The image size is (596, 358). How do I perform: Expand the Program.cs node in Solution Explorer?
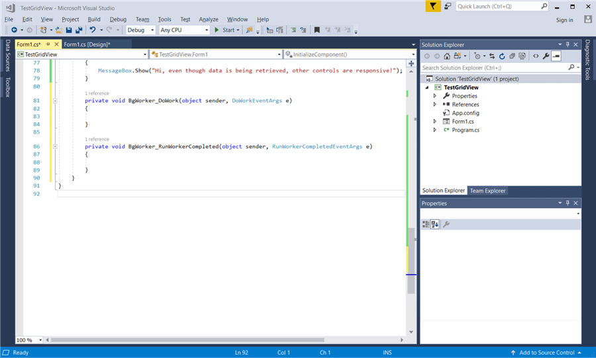(x=435, y=129)
